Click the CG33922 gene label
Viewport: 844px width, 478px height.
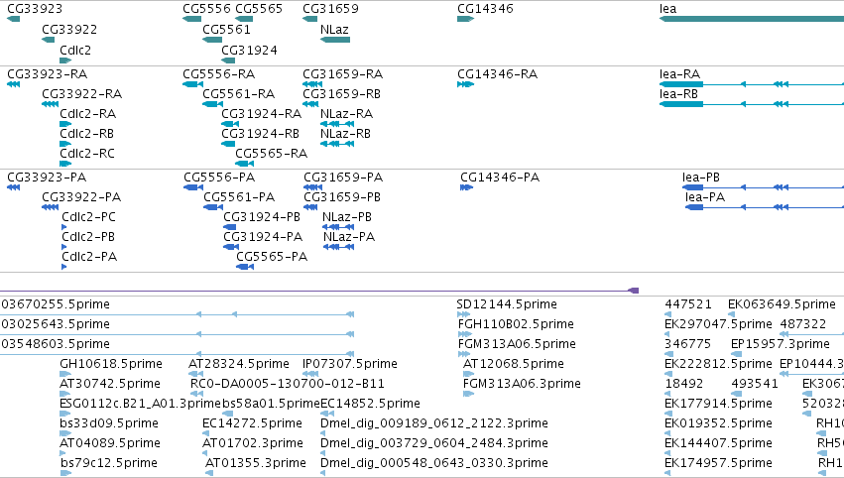pos(69,30)
